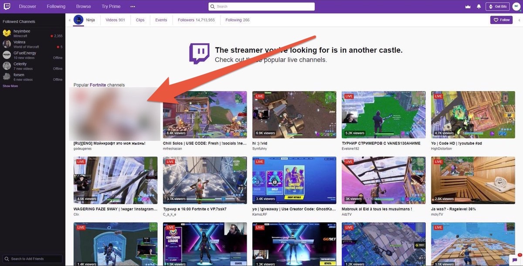Click the Twitch logo home icon
The width and height of the screenshot is (523, 266).
(x=7, y=7)
